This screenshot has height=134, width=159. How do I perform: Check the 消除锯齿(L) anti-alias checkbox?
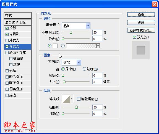(x=79, y=99)
